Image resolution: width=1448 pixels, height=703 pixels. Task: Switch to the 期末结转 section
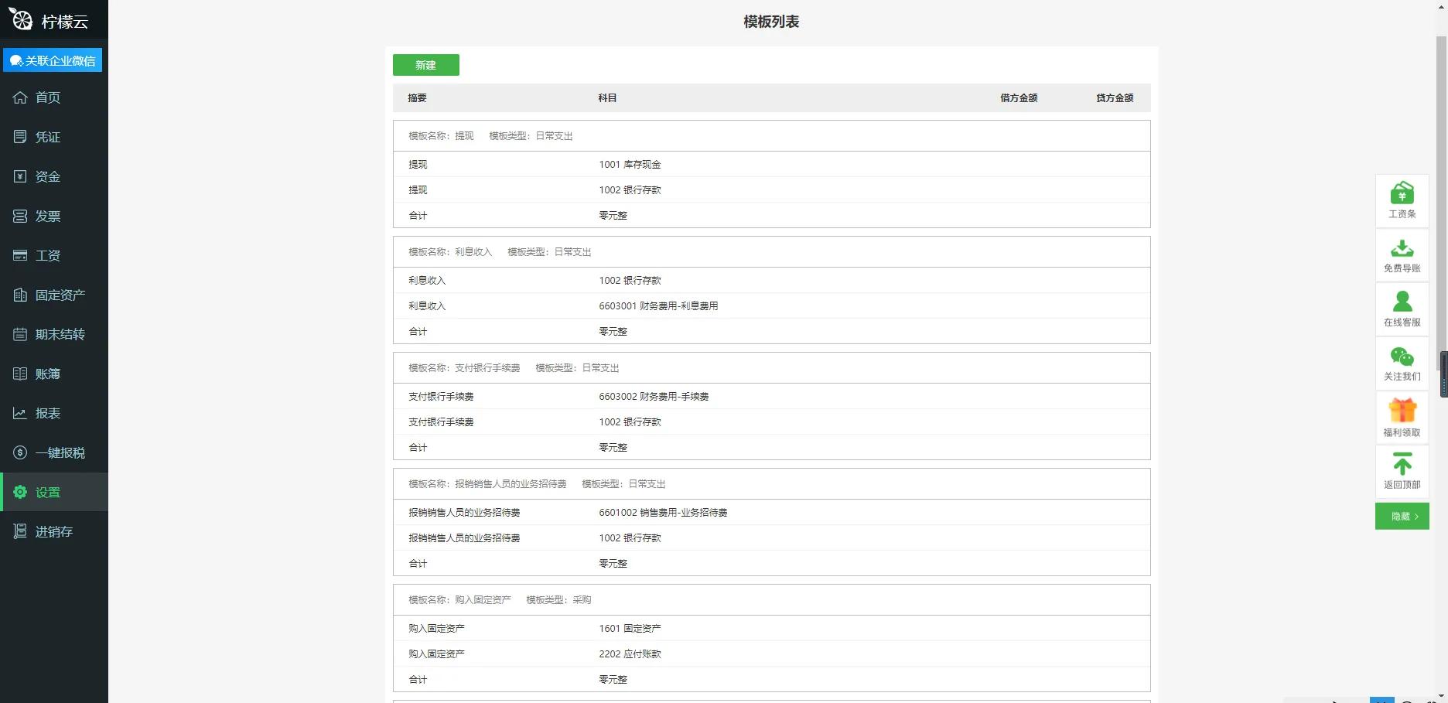tap(59, 334)
